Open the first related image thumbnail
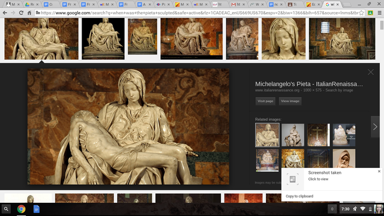The image size is (384, 216). pyautogui.click(x=267, y=135)
